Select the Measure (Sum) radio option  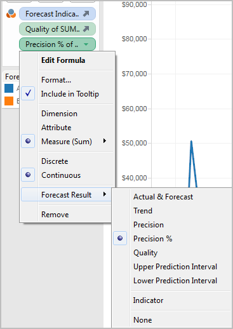[x=28, y=141]
